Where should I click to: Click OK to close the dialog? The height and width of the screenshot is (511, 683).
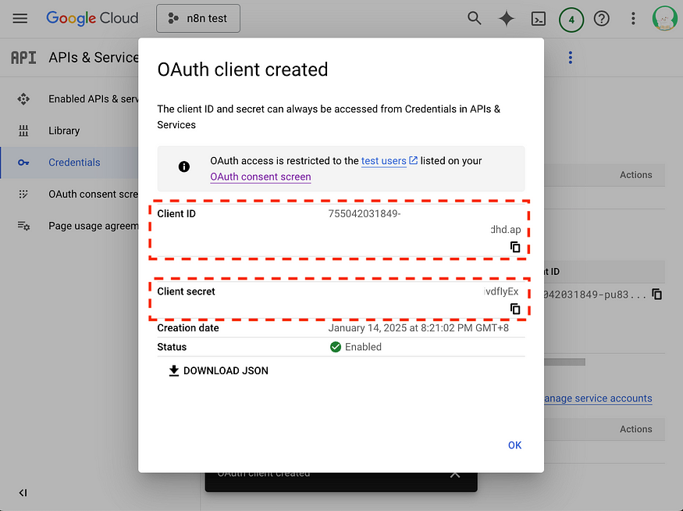coord(514,445)
